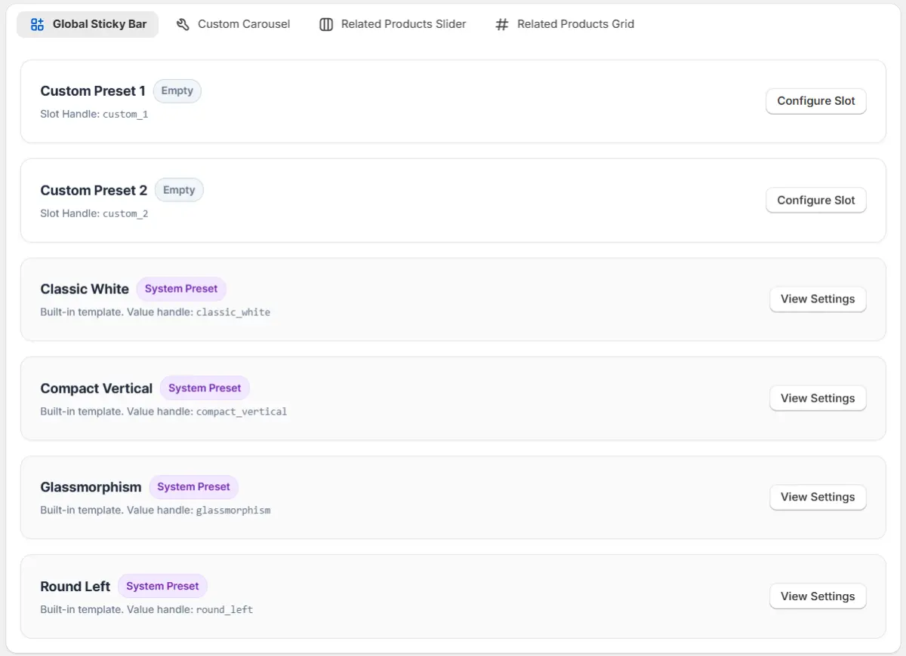906x656 pixels.
Task: Click the slot handle text custom_2
Action: tap(125, 214)
